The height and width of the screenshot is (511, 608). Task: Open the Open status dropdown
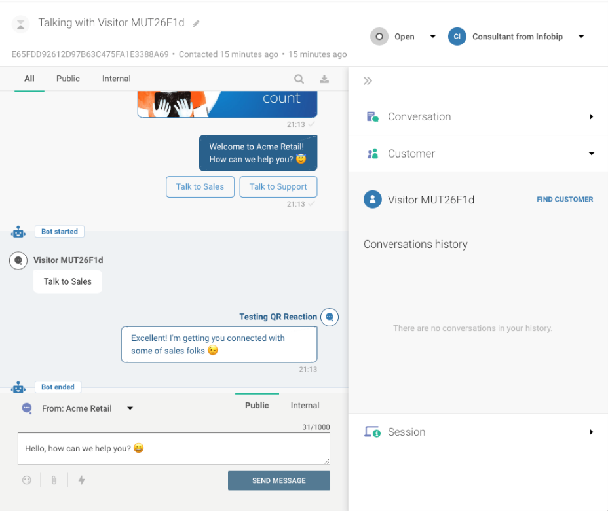(x=432, y=37)
